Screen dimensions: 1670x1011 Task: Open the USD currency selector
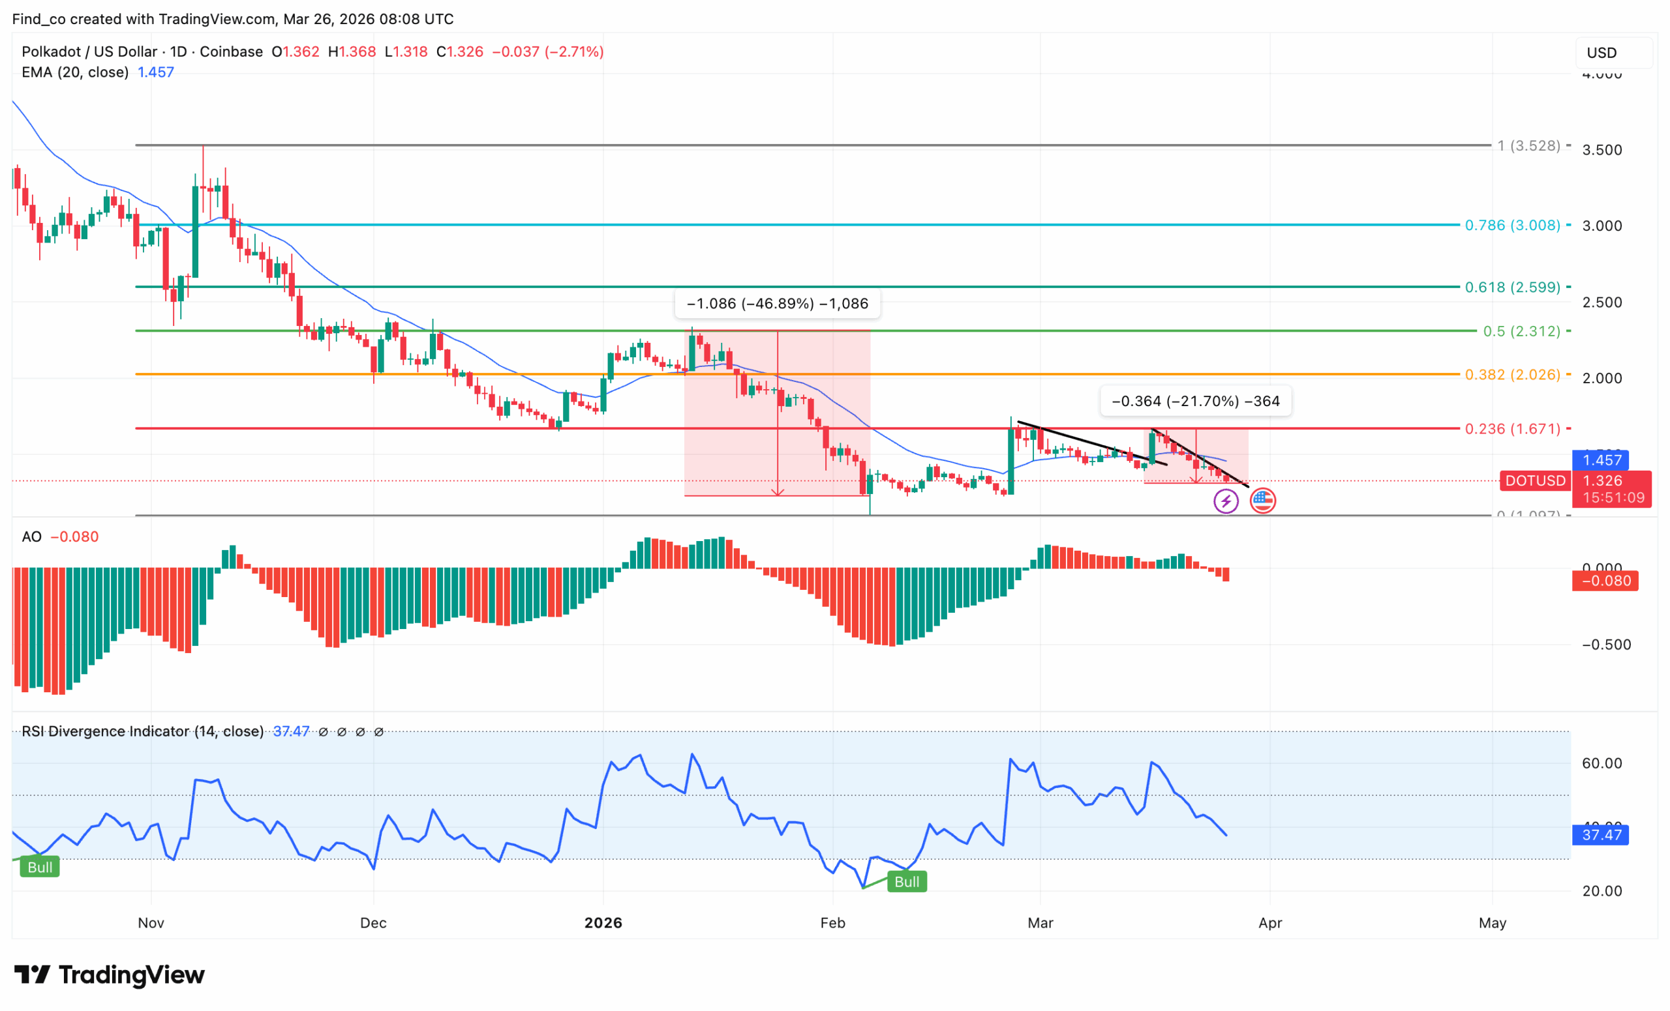coord(1613,53)
